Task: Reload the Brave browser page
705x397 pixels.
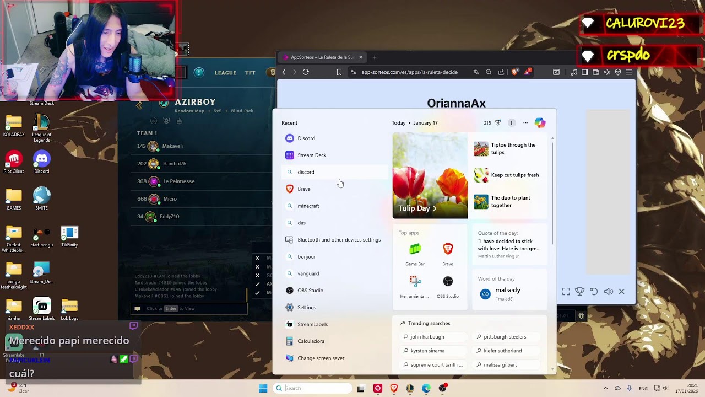Action: 306,72
